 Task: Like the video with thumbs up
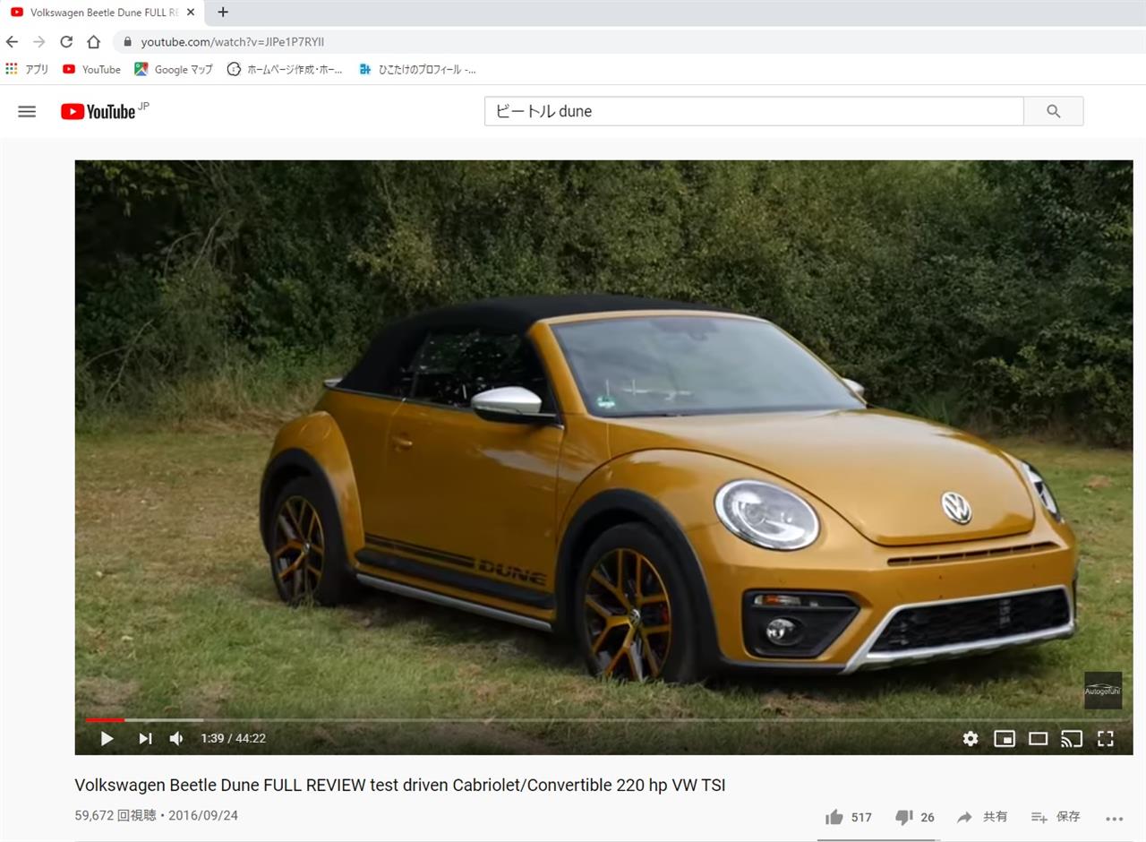point(848,817)
